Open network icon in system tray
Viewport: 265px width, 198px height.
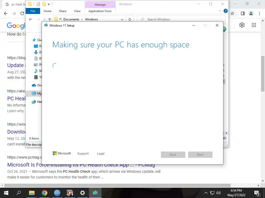[212, 193]
